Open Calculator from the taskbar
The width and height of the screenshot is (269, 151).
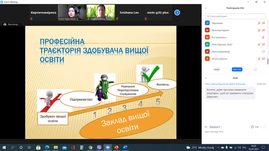point(82,148)
